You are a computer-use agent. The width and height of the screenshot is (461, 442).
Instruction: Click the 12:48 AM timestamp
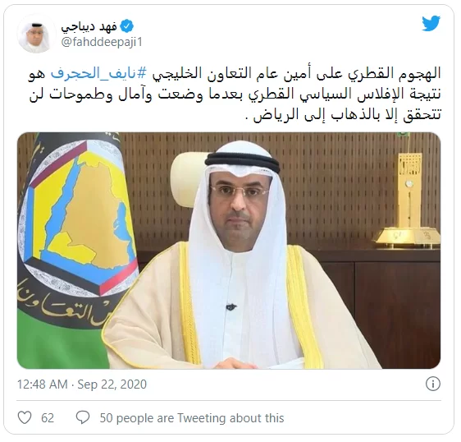43,384
